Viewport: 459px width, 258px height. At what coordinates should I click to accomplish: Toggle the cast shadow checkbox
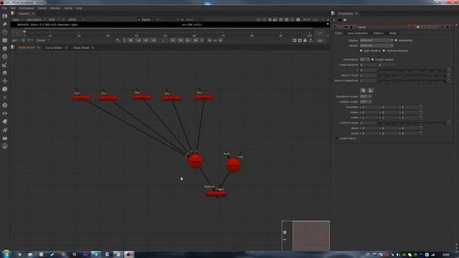(361, 51)
